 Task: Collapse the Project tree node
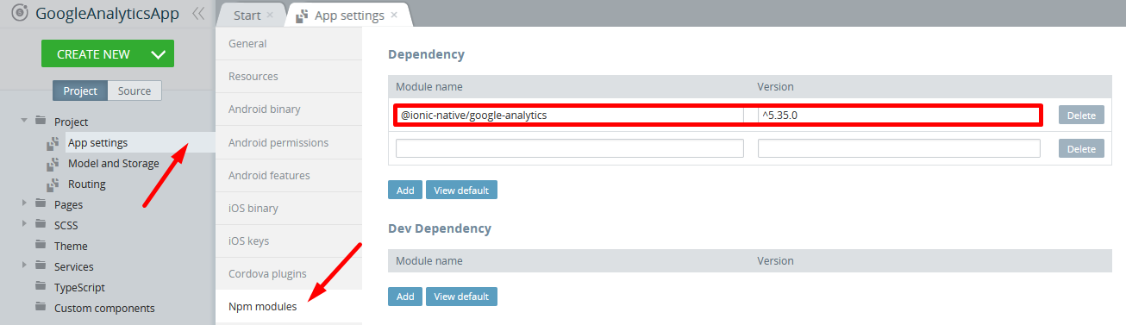24,122
